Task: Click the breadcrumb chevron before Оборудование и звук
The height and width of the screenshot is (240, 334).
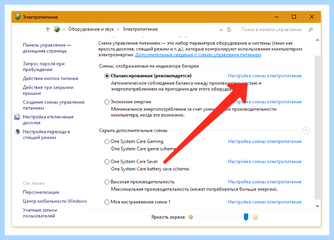Action: point(63,30)
